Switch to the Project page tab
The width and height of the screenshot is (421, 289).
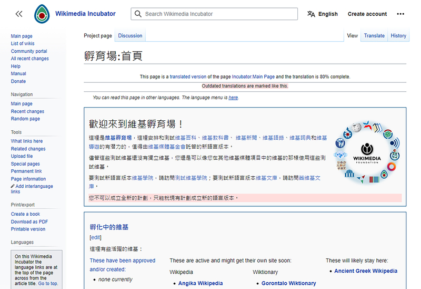click(x=98, y=35)
